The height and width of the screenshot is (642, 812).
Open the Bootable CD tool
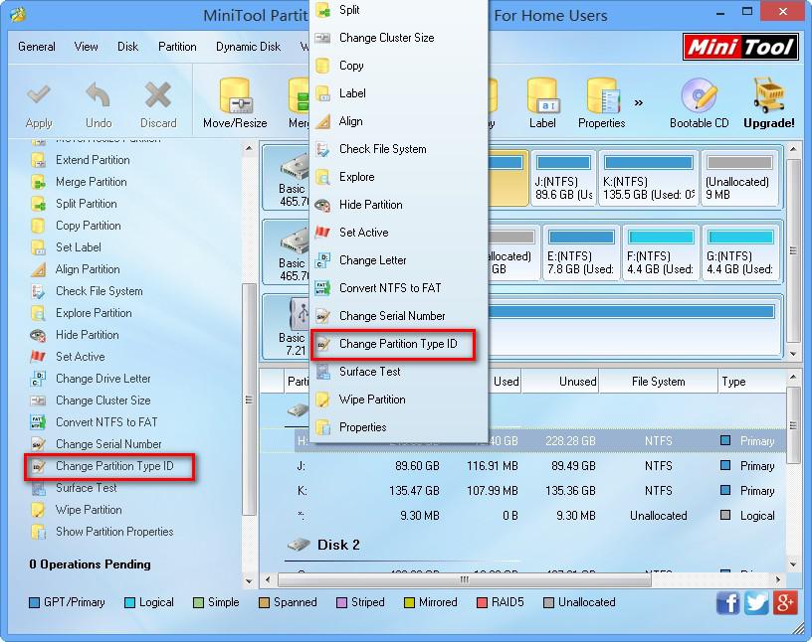(x=699, y=97)
